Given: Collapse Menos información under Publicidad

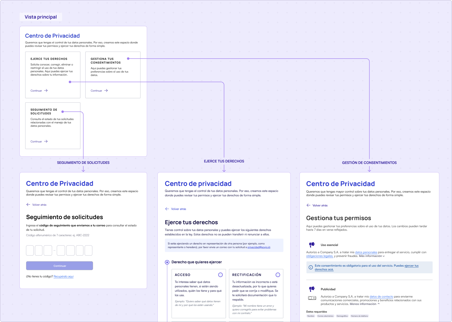Looking at the screenshot, I should [x=365, y=304].
